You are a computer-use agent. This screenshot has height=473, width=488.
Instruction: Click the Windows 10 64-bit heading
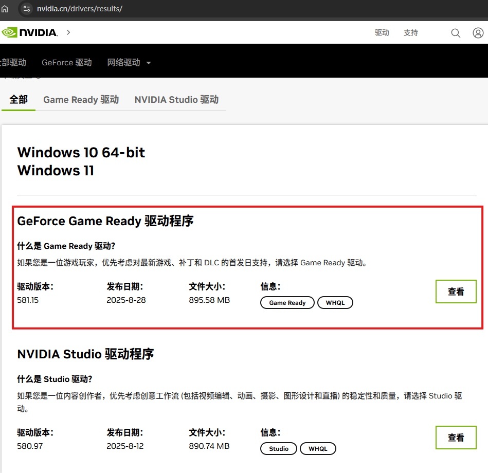[x=81, y=153]
